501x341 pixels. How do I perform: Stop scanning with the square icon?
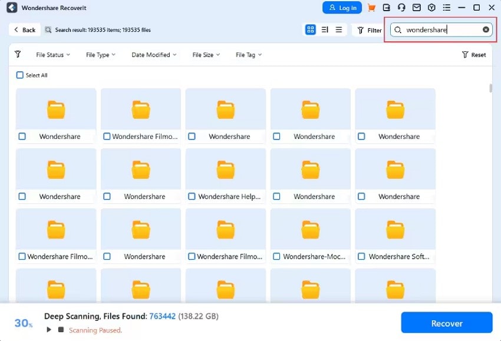point(61,329)
